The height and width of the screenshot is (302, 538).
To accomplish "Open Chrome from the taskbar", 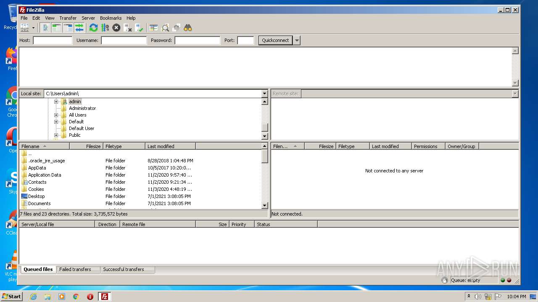I will (x=76, y=297).
